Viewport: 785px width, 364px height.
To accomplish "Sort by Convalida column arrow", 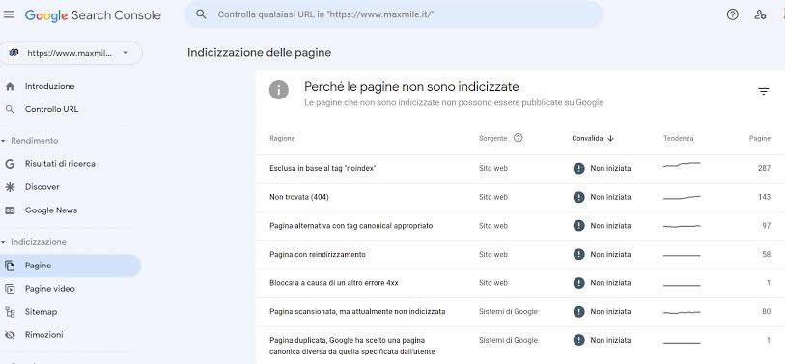I will tap(610, 139).
